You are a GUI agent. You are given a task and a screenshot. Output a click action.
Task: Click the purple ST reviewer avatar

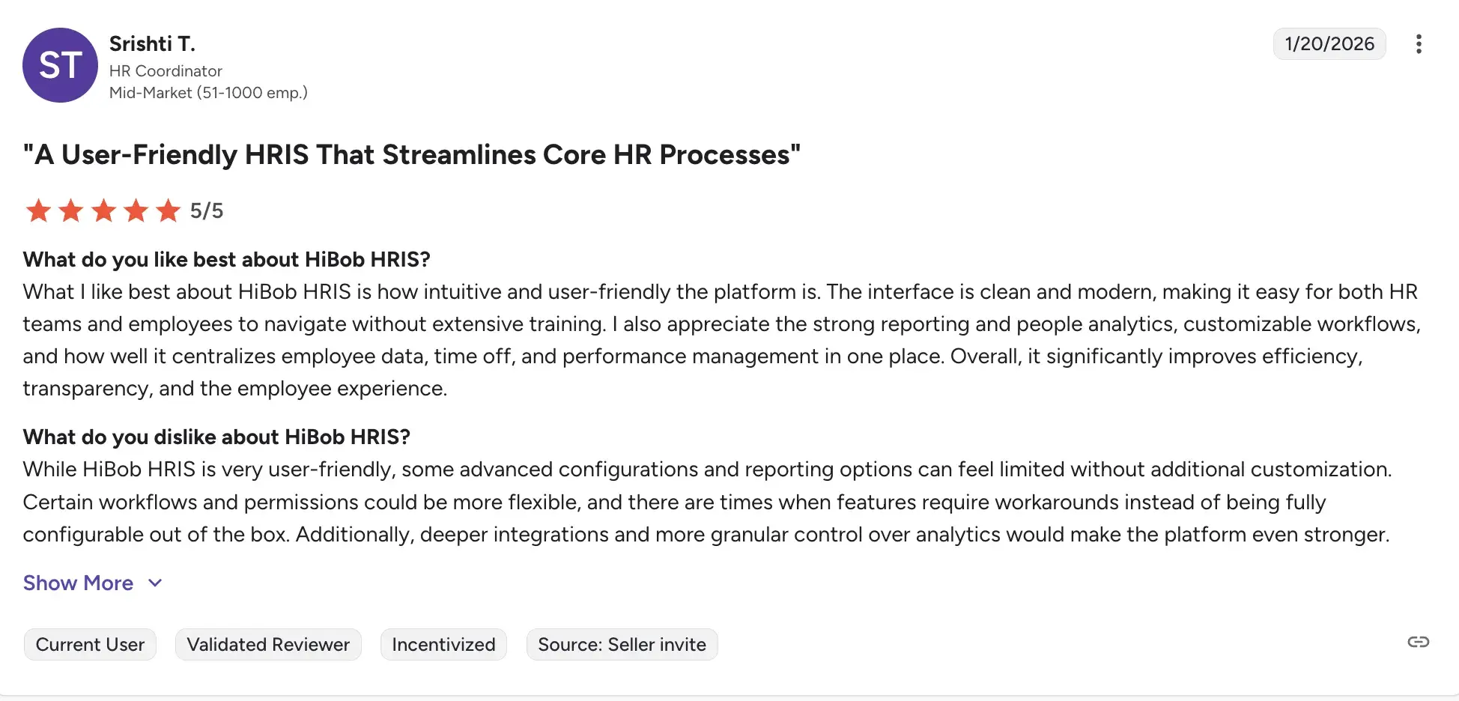pos(61,65)
